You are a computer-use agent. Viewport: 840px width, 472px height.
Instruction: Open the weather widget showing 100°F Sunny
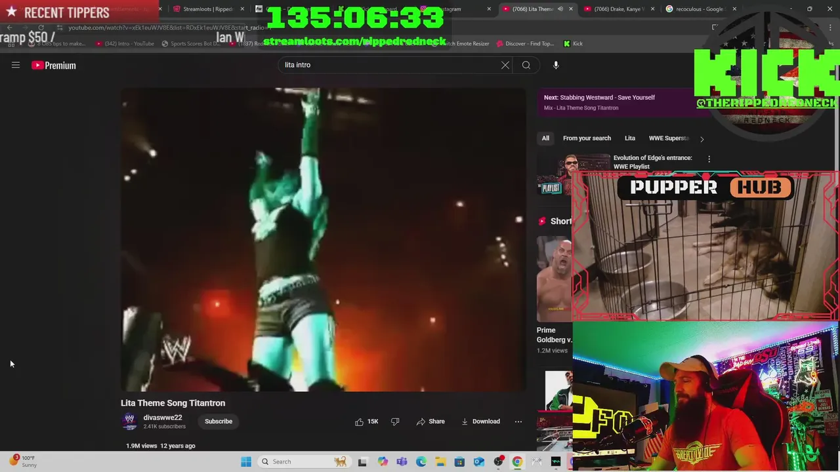click(x=23, y=462)
